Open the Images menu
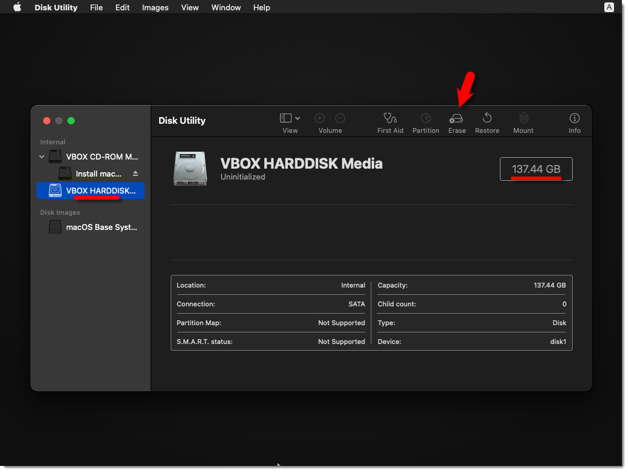The width and height of the screenshot is (628, 472). point(155,7)
